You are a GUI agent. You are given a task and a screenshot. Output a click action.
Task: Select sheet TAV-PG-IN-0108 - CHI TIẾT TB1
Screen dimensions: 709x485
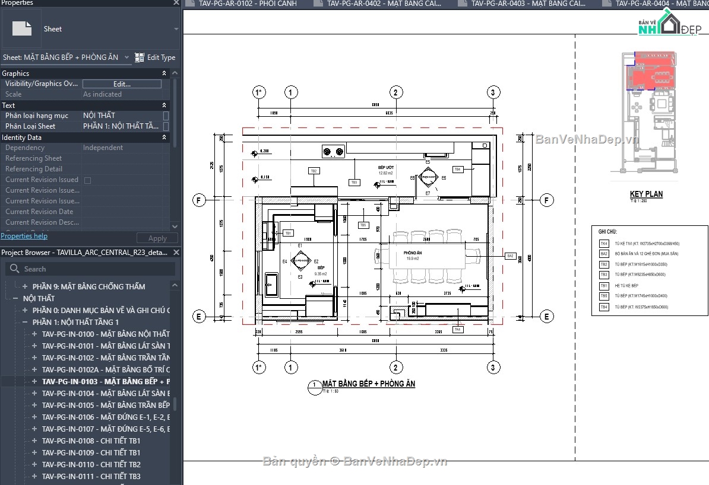click(91, 441)
